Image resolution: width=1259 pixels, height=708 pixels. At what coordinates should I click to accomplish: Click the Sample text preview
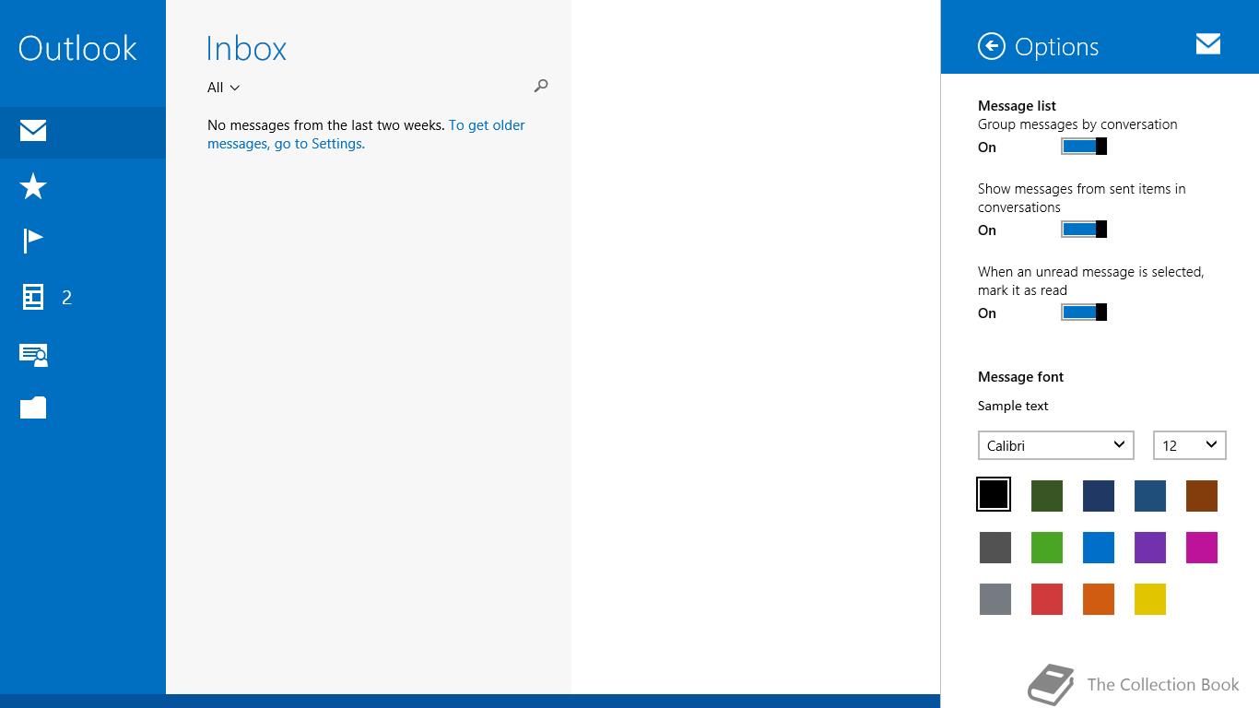(x=1013, y=406)
